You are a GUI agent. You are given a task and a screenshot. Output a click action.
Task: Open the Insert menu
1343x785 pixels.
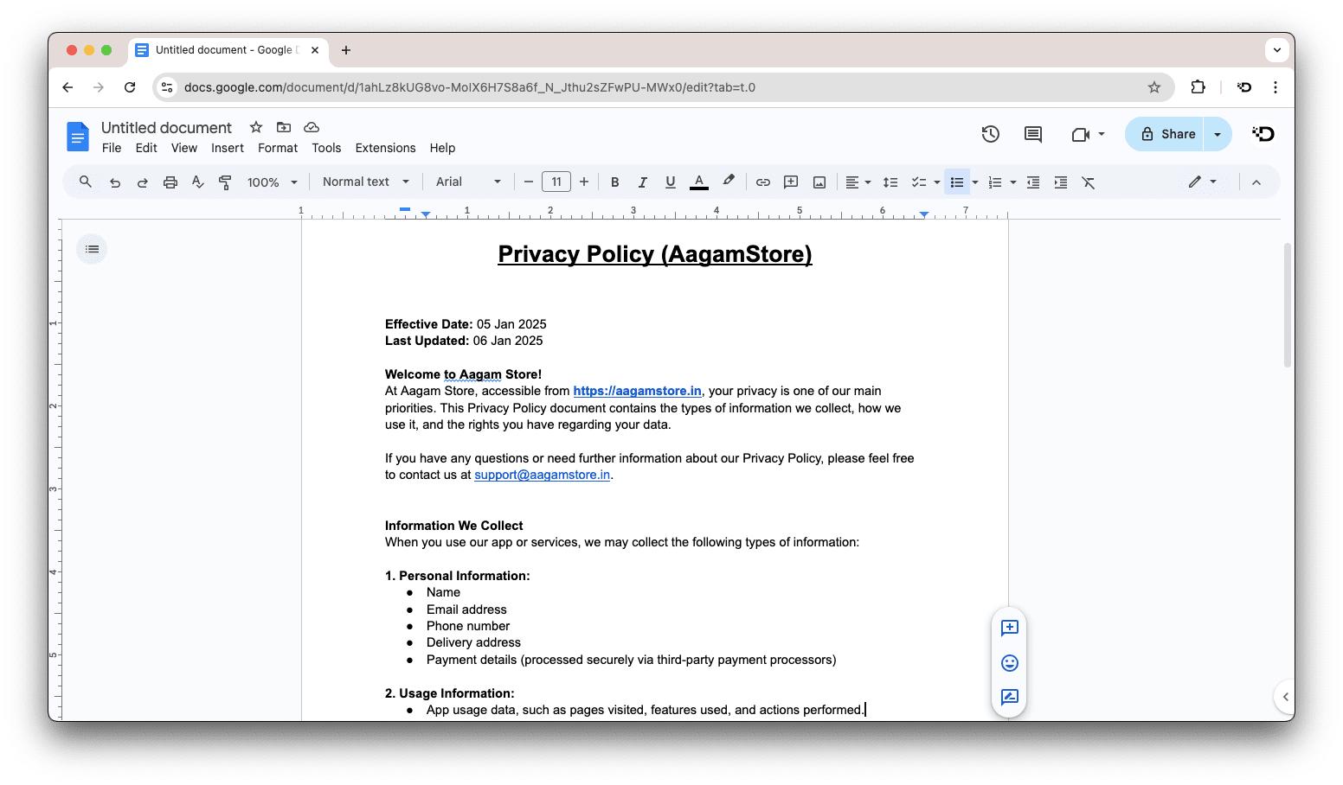[228, 148]
